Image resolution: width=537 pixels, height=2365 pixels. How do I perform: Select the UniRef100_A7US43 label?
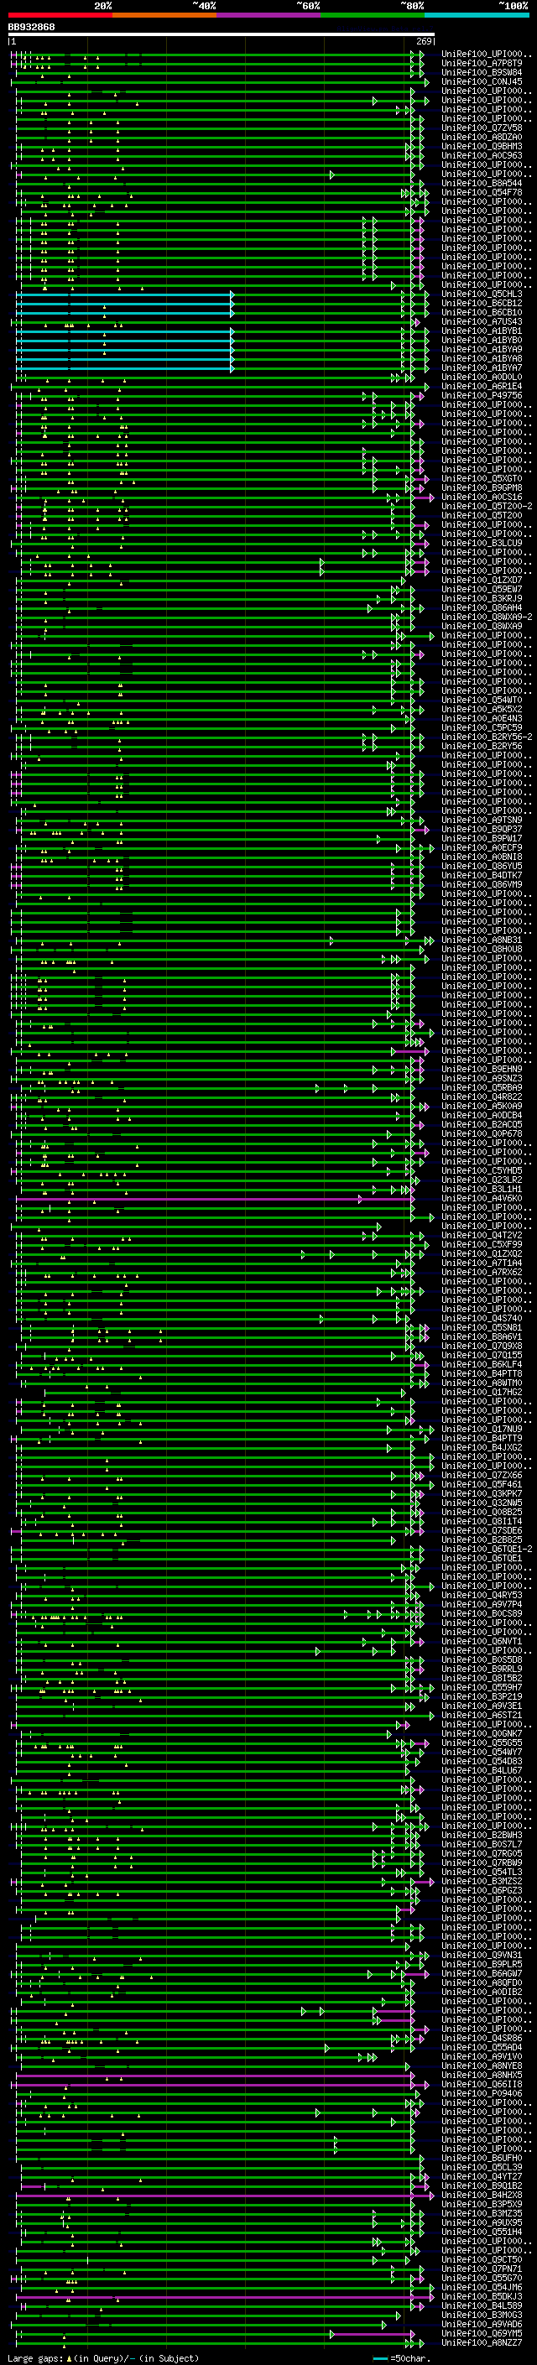point(482,321)
